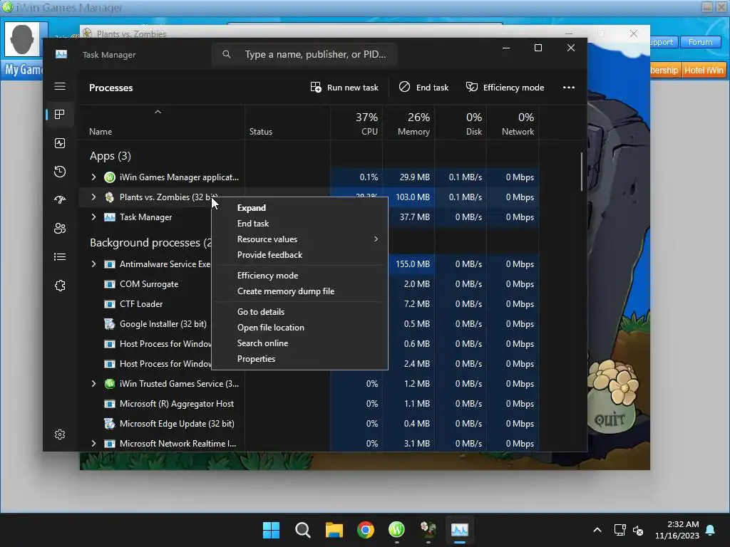Select the CTF Loader process row
Image resolution: width=730 pixels, height=547 pixels.
pyautogui.click(x=141, y=304)
